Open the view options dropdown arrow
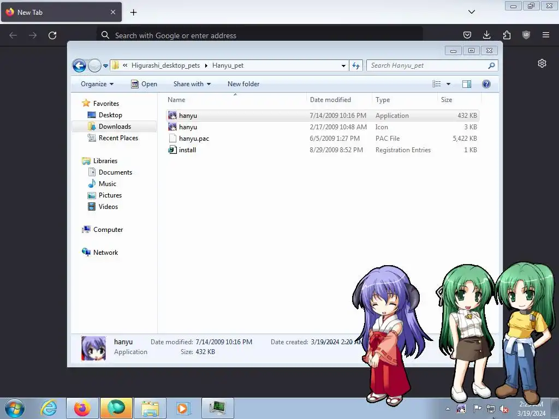Screen dimensions: 559x419 pos(449,84)
